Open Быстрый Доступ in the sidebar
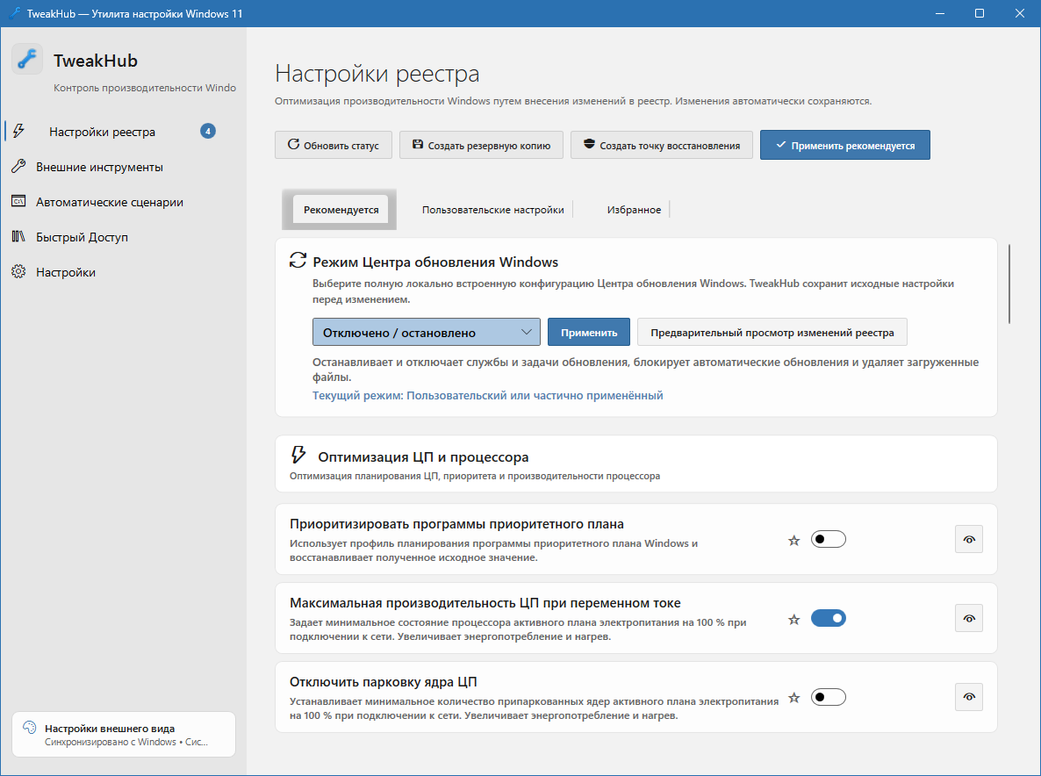 coord(123,237)
